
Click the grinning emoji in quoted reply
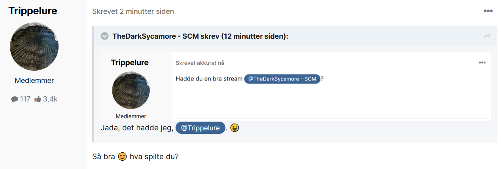[x=234, y=128]
